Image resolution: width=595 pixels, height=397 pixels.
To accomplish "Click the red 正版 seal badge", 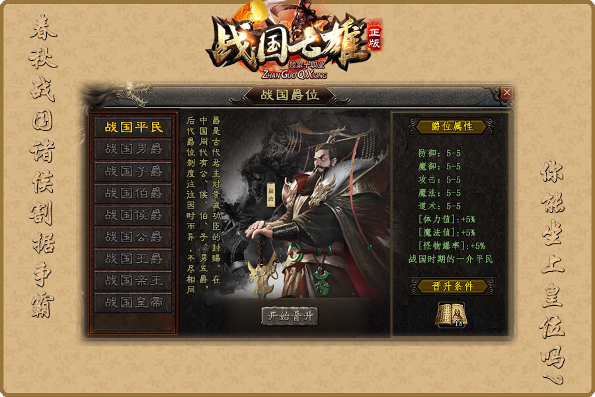I will [x=374, y=38].
